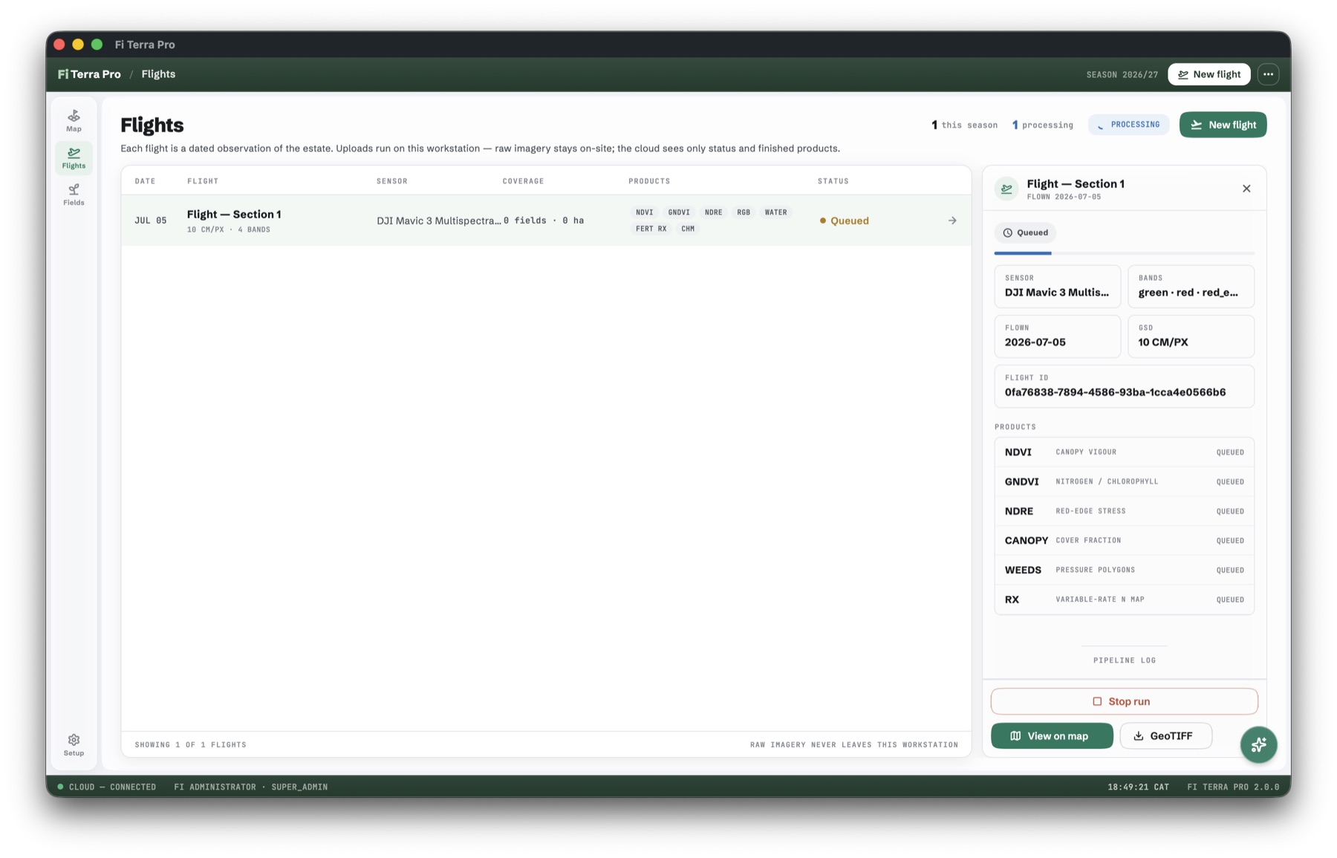Open the Map view in sidebar
This screenshot has width=1337, height=858.
tap(74, 120)
